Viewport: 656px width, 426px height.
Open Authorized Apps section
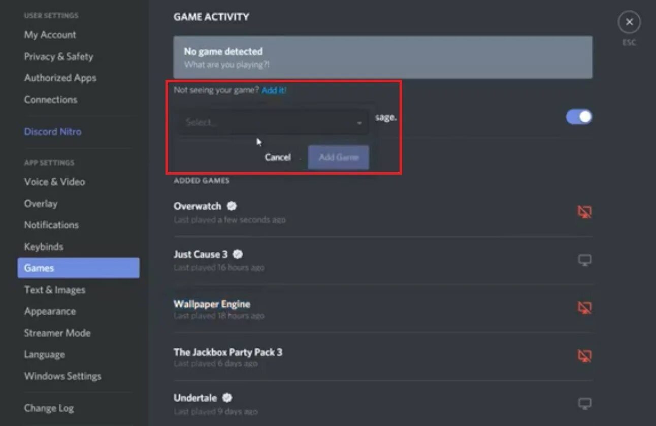click(60, 78)
